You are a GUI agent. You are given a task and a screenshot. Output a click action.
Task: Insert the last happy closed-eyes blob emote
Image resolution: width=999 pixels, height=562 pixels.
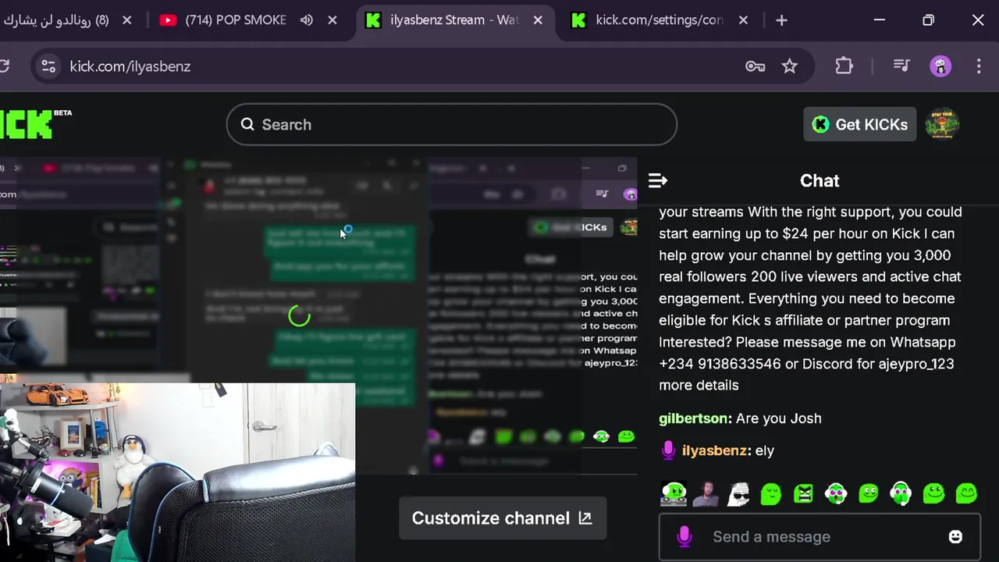(966, 493)
